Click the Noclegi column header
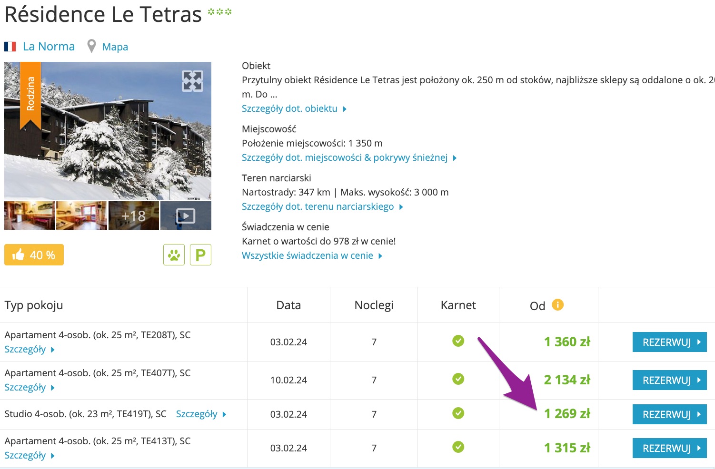 click(374, 305)
